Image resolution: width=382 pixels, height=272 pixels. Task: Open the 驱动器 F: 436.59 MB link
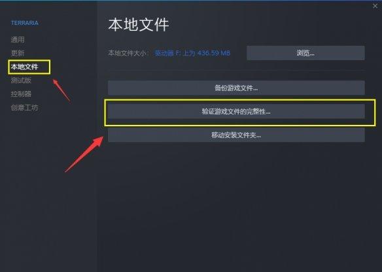point(192,53)
